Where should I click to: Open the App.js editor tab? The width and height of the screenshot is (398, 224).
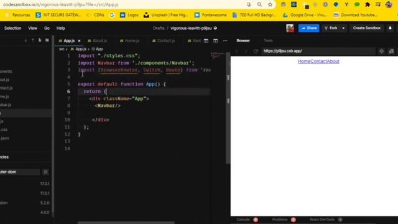(67, 40)
